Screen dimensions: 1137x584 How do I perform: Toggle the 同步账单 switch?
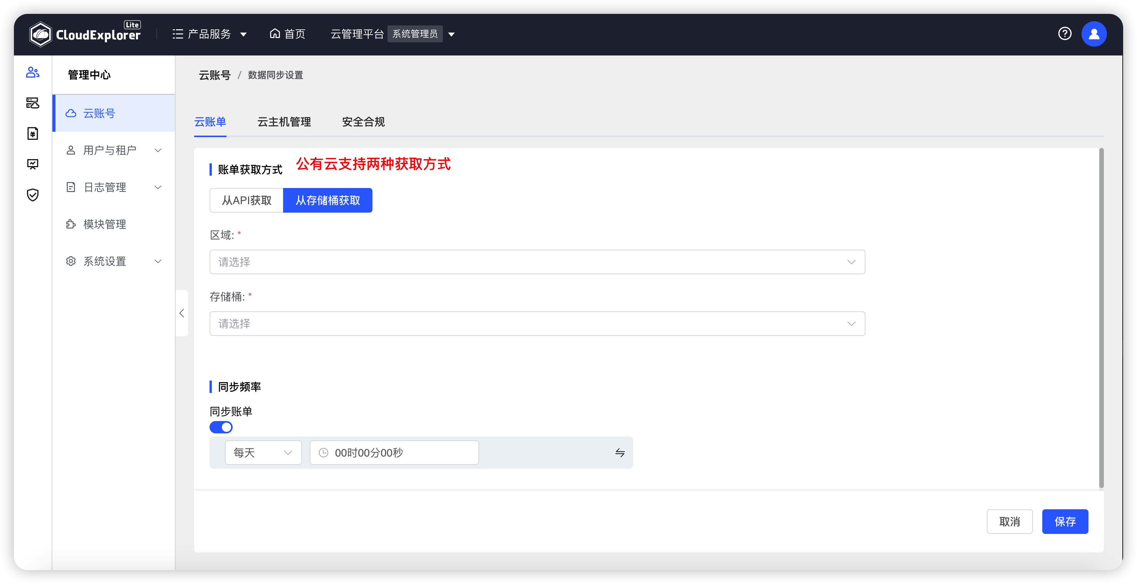(x=221, y=427)
